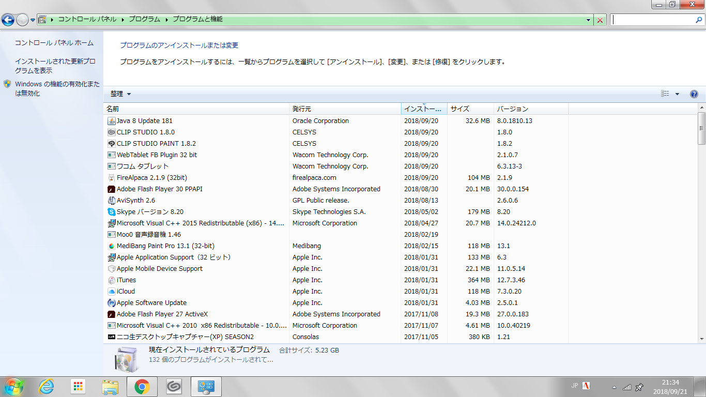Open Windows の機能の有効化または無効化 link

(x=57, y=89)
